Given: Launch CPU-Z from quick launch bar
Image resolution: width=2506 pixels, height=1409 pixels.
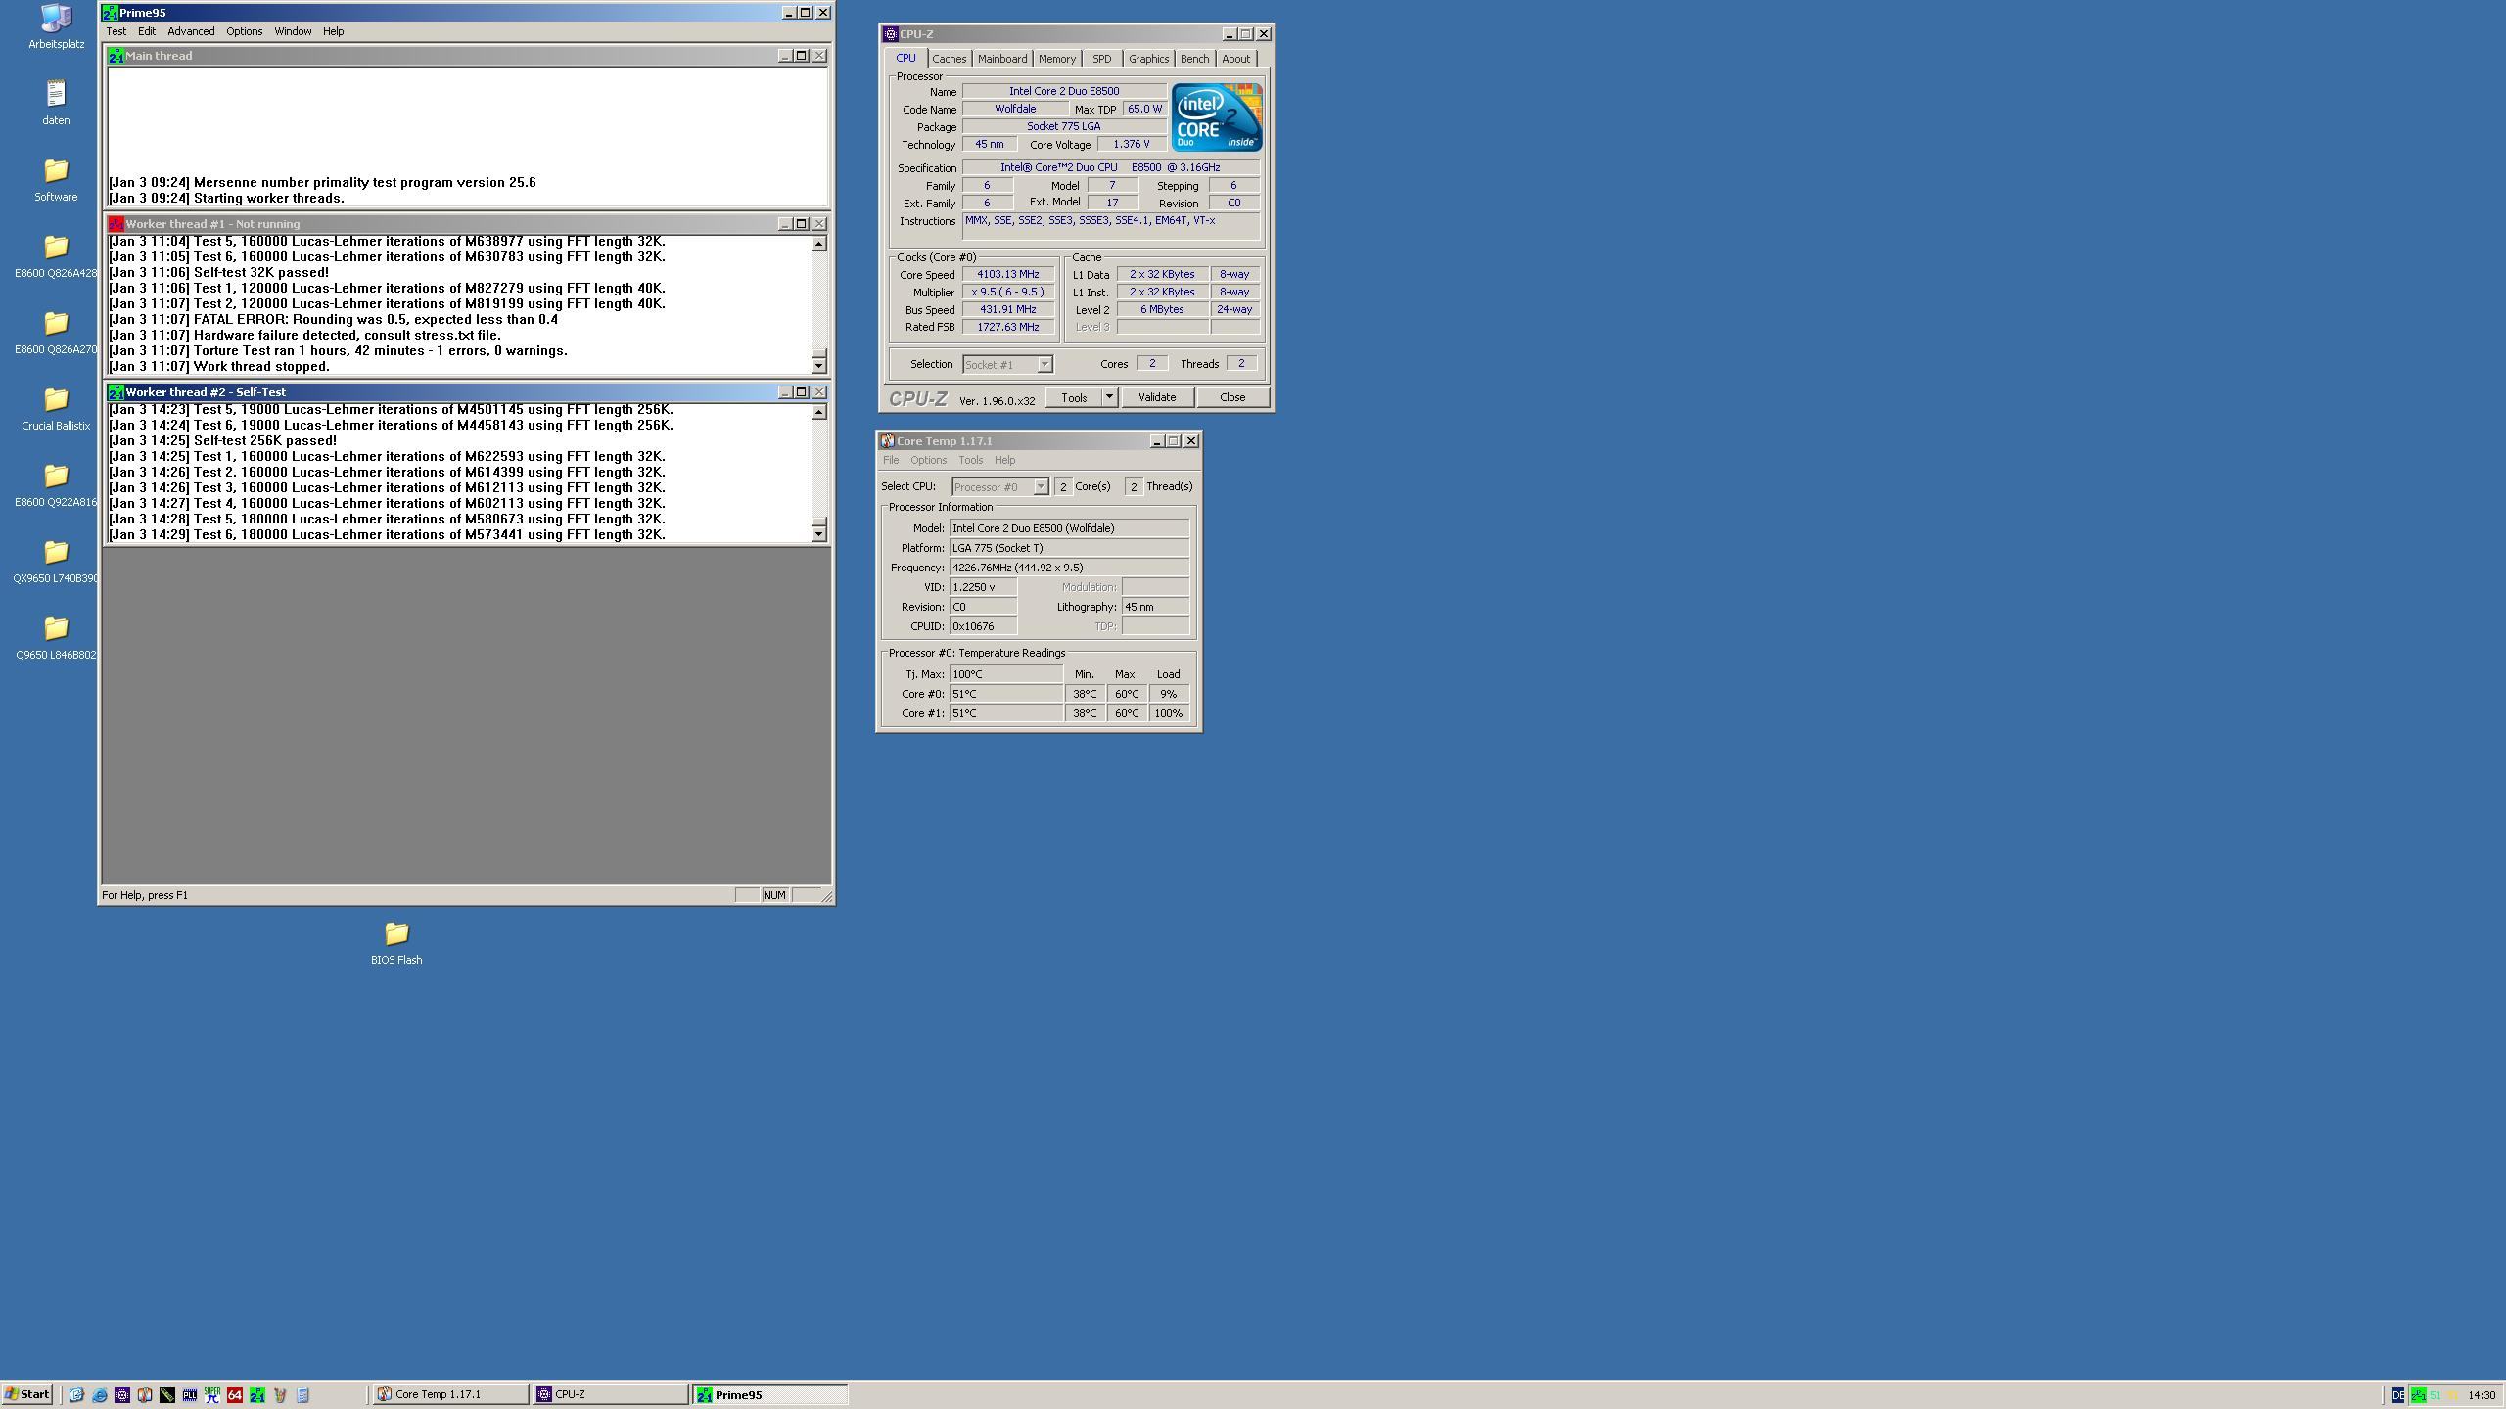Looking at the screenshot, I should pyautogui.click(x=122, y=1395).
